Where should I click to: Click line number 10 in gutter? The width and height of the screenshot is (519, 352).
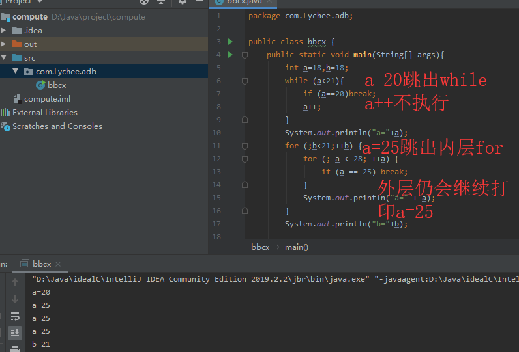point(216,133)
